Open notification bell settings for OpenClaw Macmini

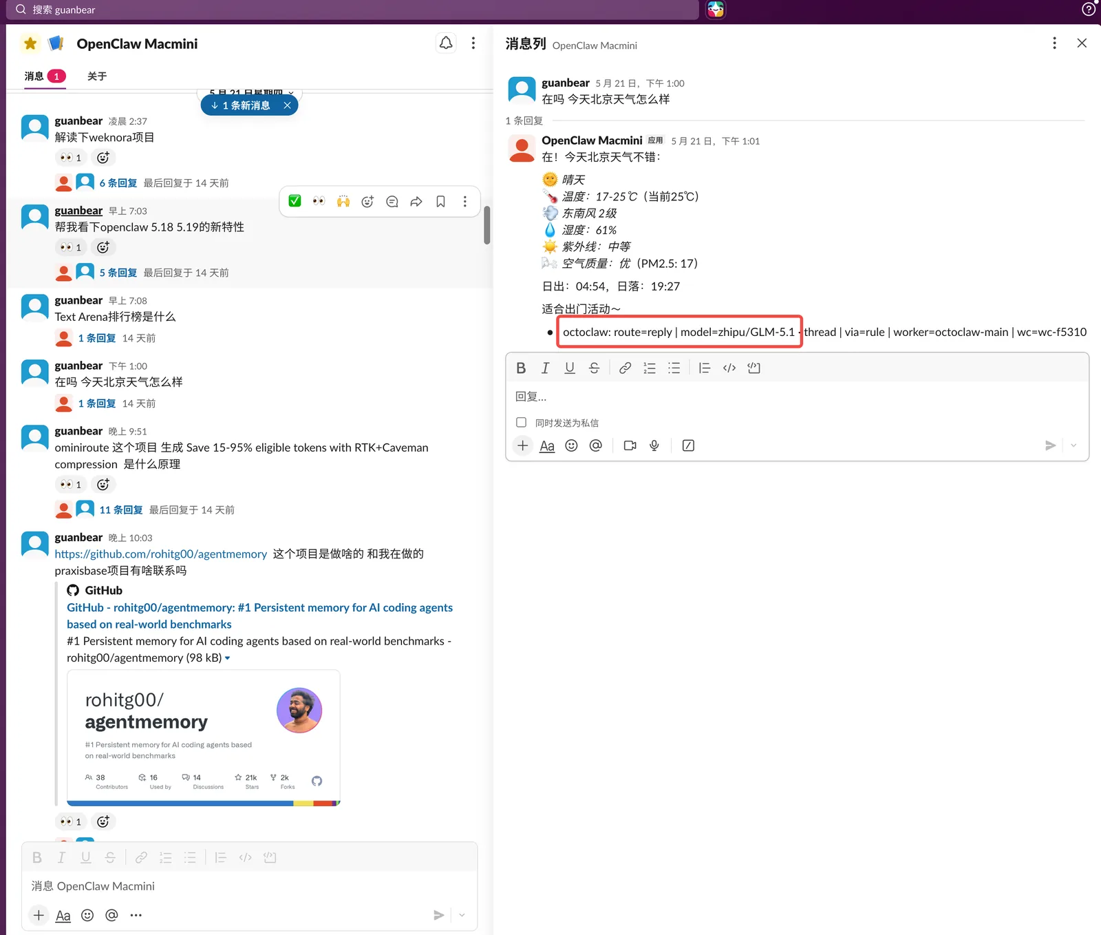pyautogui.click(x=446, y=43)
